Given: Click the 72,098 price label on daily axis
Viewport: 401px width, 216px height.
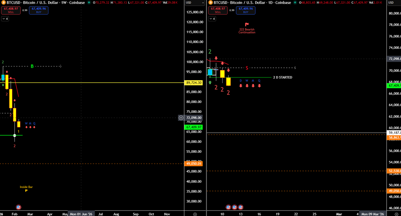Looking at the screenshot, I should pyautogui.click(x=394, y=59).
